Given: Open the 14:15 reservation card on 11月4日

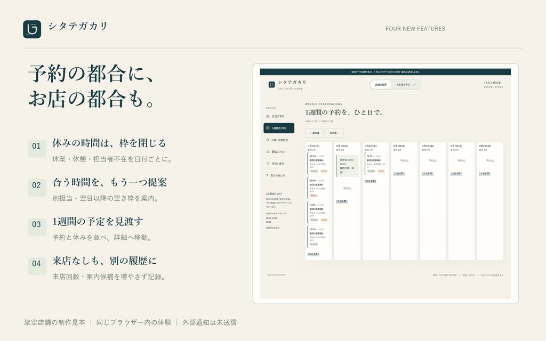Looking at the screenshot, I should point(376,164).
